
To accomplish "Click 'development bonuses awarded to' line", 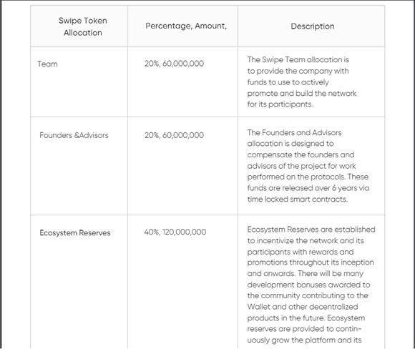I will tap(308, 285).
